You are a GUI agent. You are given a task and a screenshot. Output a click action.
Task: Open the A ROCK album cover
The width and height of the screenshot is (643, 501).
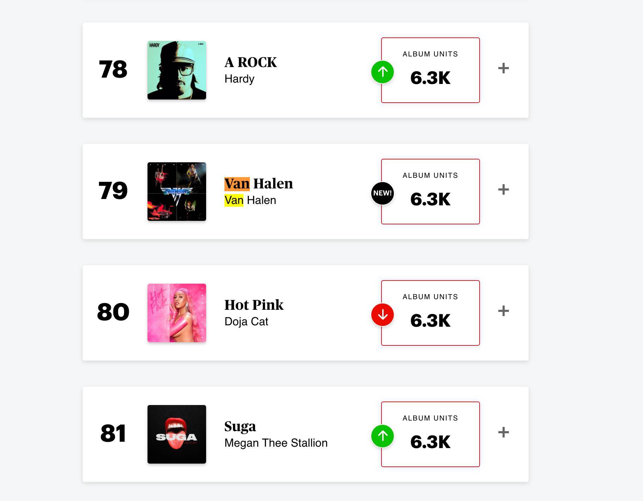pos(177,70)
